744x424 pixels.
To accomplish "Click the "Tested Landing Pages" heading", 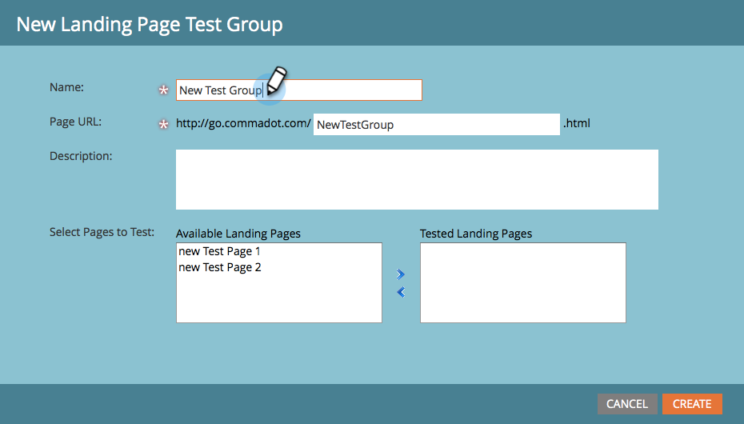I will click(476, 234).
